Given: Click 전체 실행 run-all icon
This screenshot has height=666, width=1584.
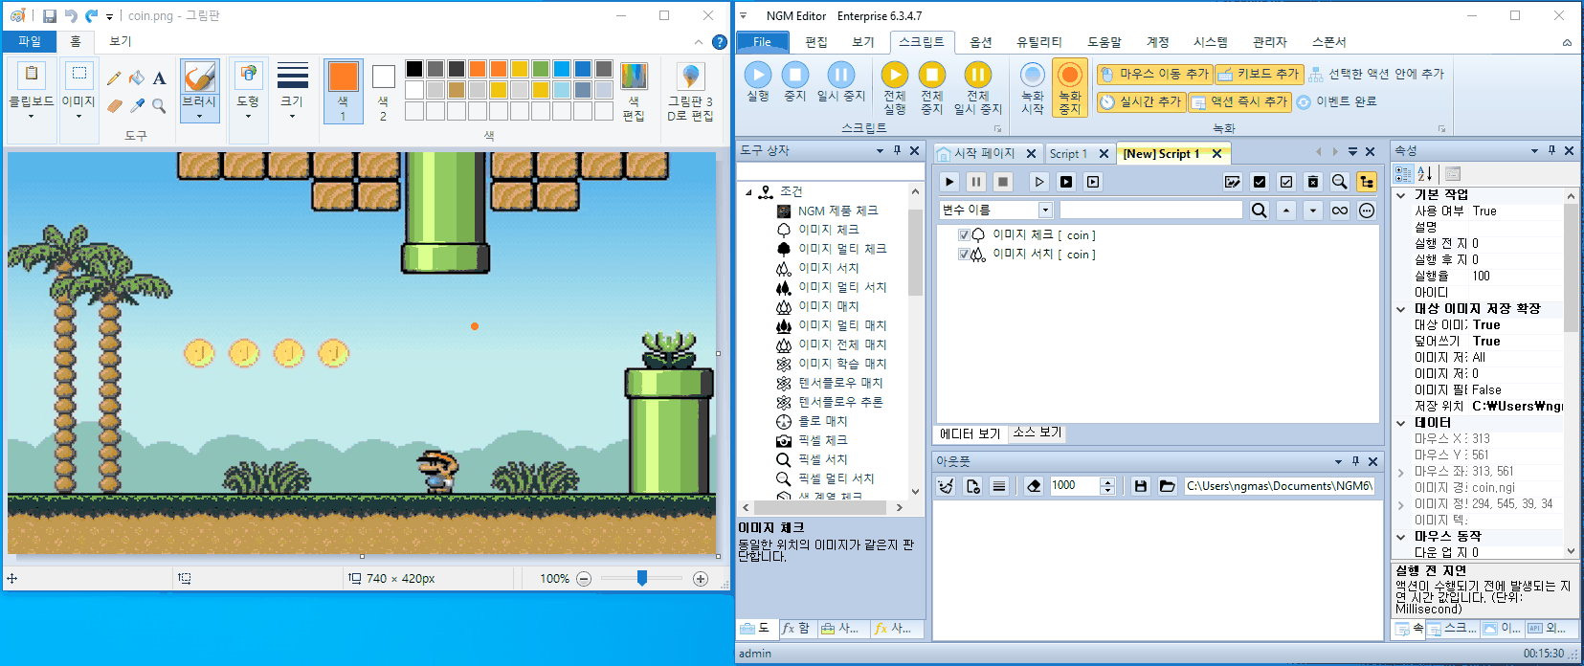Looking at the screenshot, I should [894, 75].
